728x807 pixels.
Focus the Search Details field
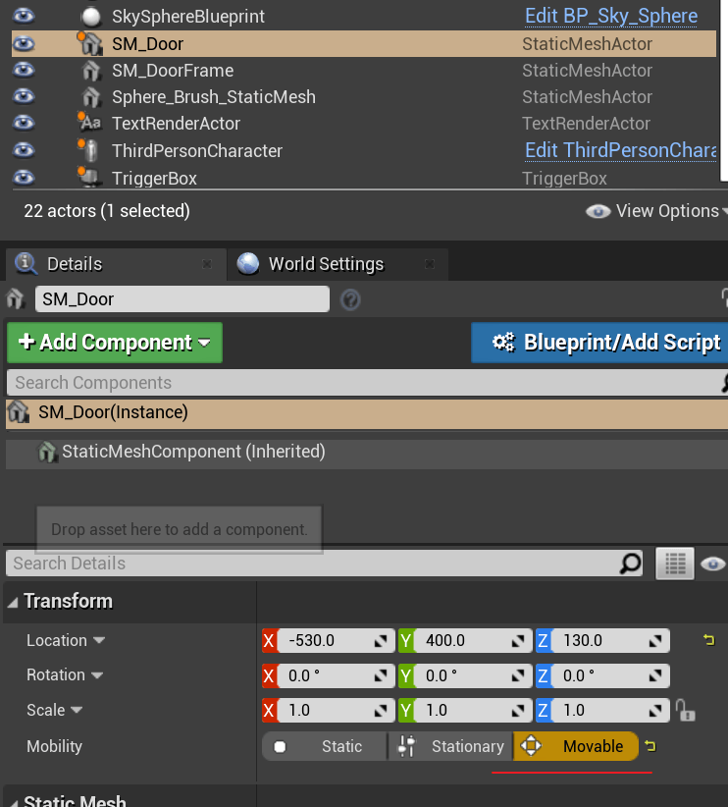(324, 564)
